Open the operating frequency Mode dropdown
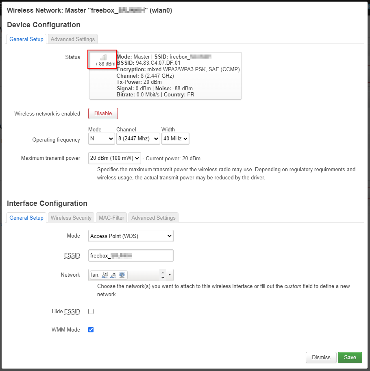 (102, 139)
